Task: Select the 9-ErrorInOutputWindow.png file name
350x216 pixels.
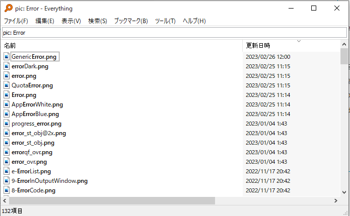Action: 49,181
